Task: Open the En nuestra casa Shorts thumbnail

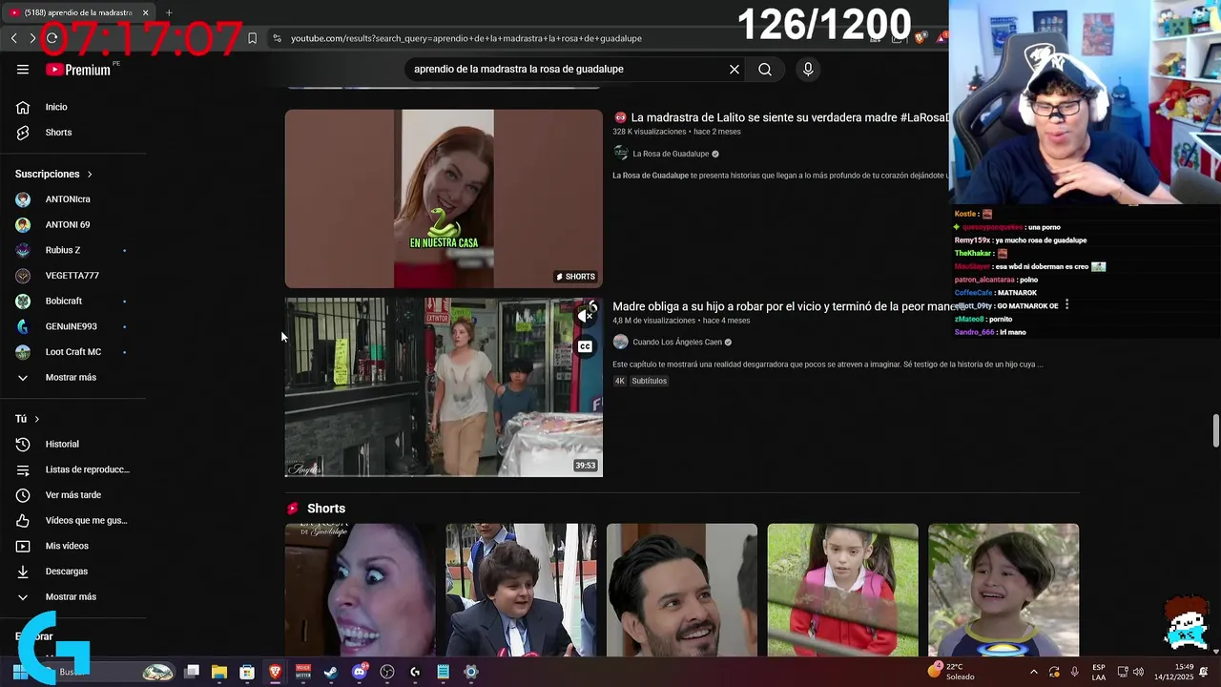Action: click(x=444, y=198)
